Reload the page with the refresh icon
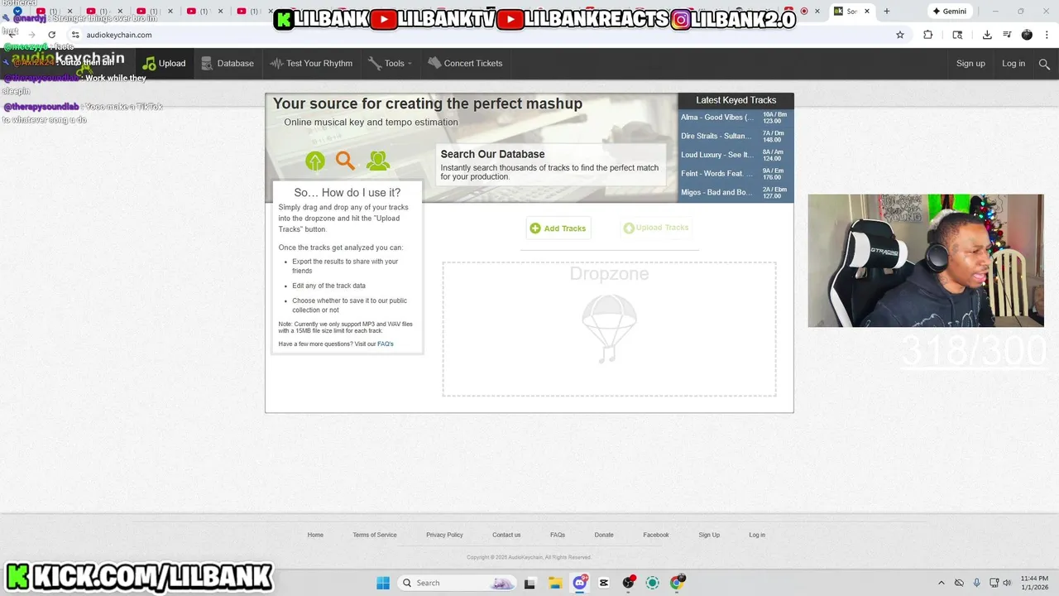Image resolution: width=1059 pixels, height=596 pixels. click(x=51, y=35)
